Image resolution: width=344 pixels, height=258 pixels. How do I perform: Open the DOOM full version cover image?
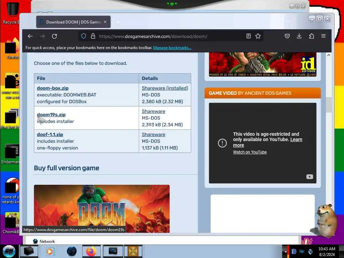(x=101, y=209)
